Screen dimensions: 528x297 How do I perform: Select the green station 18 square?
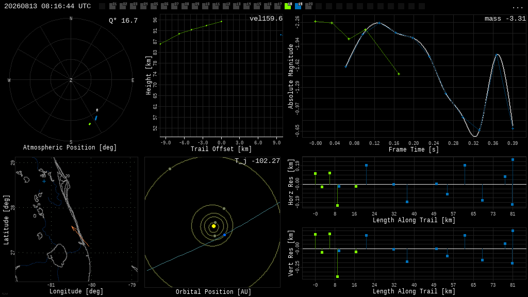(x=288, y=6)
